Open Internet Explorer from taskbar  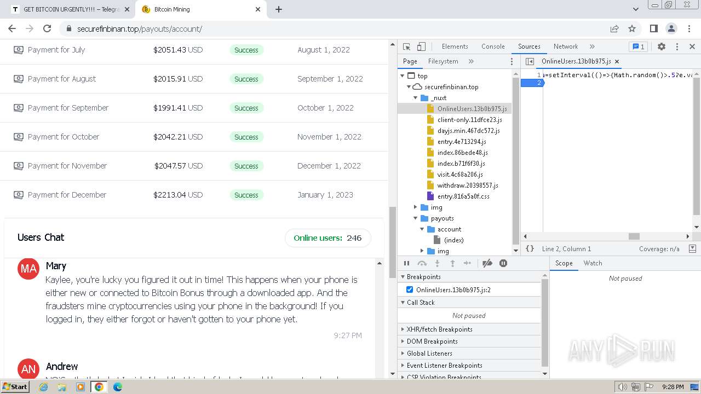[43, 387]
